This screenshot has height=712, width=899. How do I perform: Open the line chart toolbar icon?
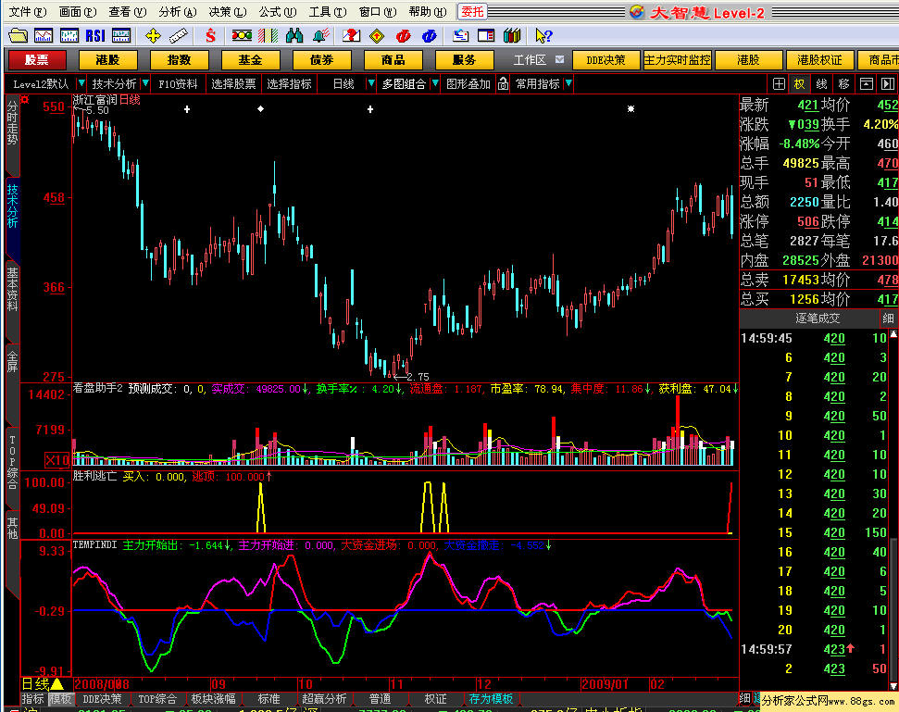pos(44,36)
